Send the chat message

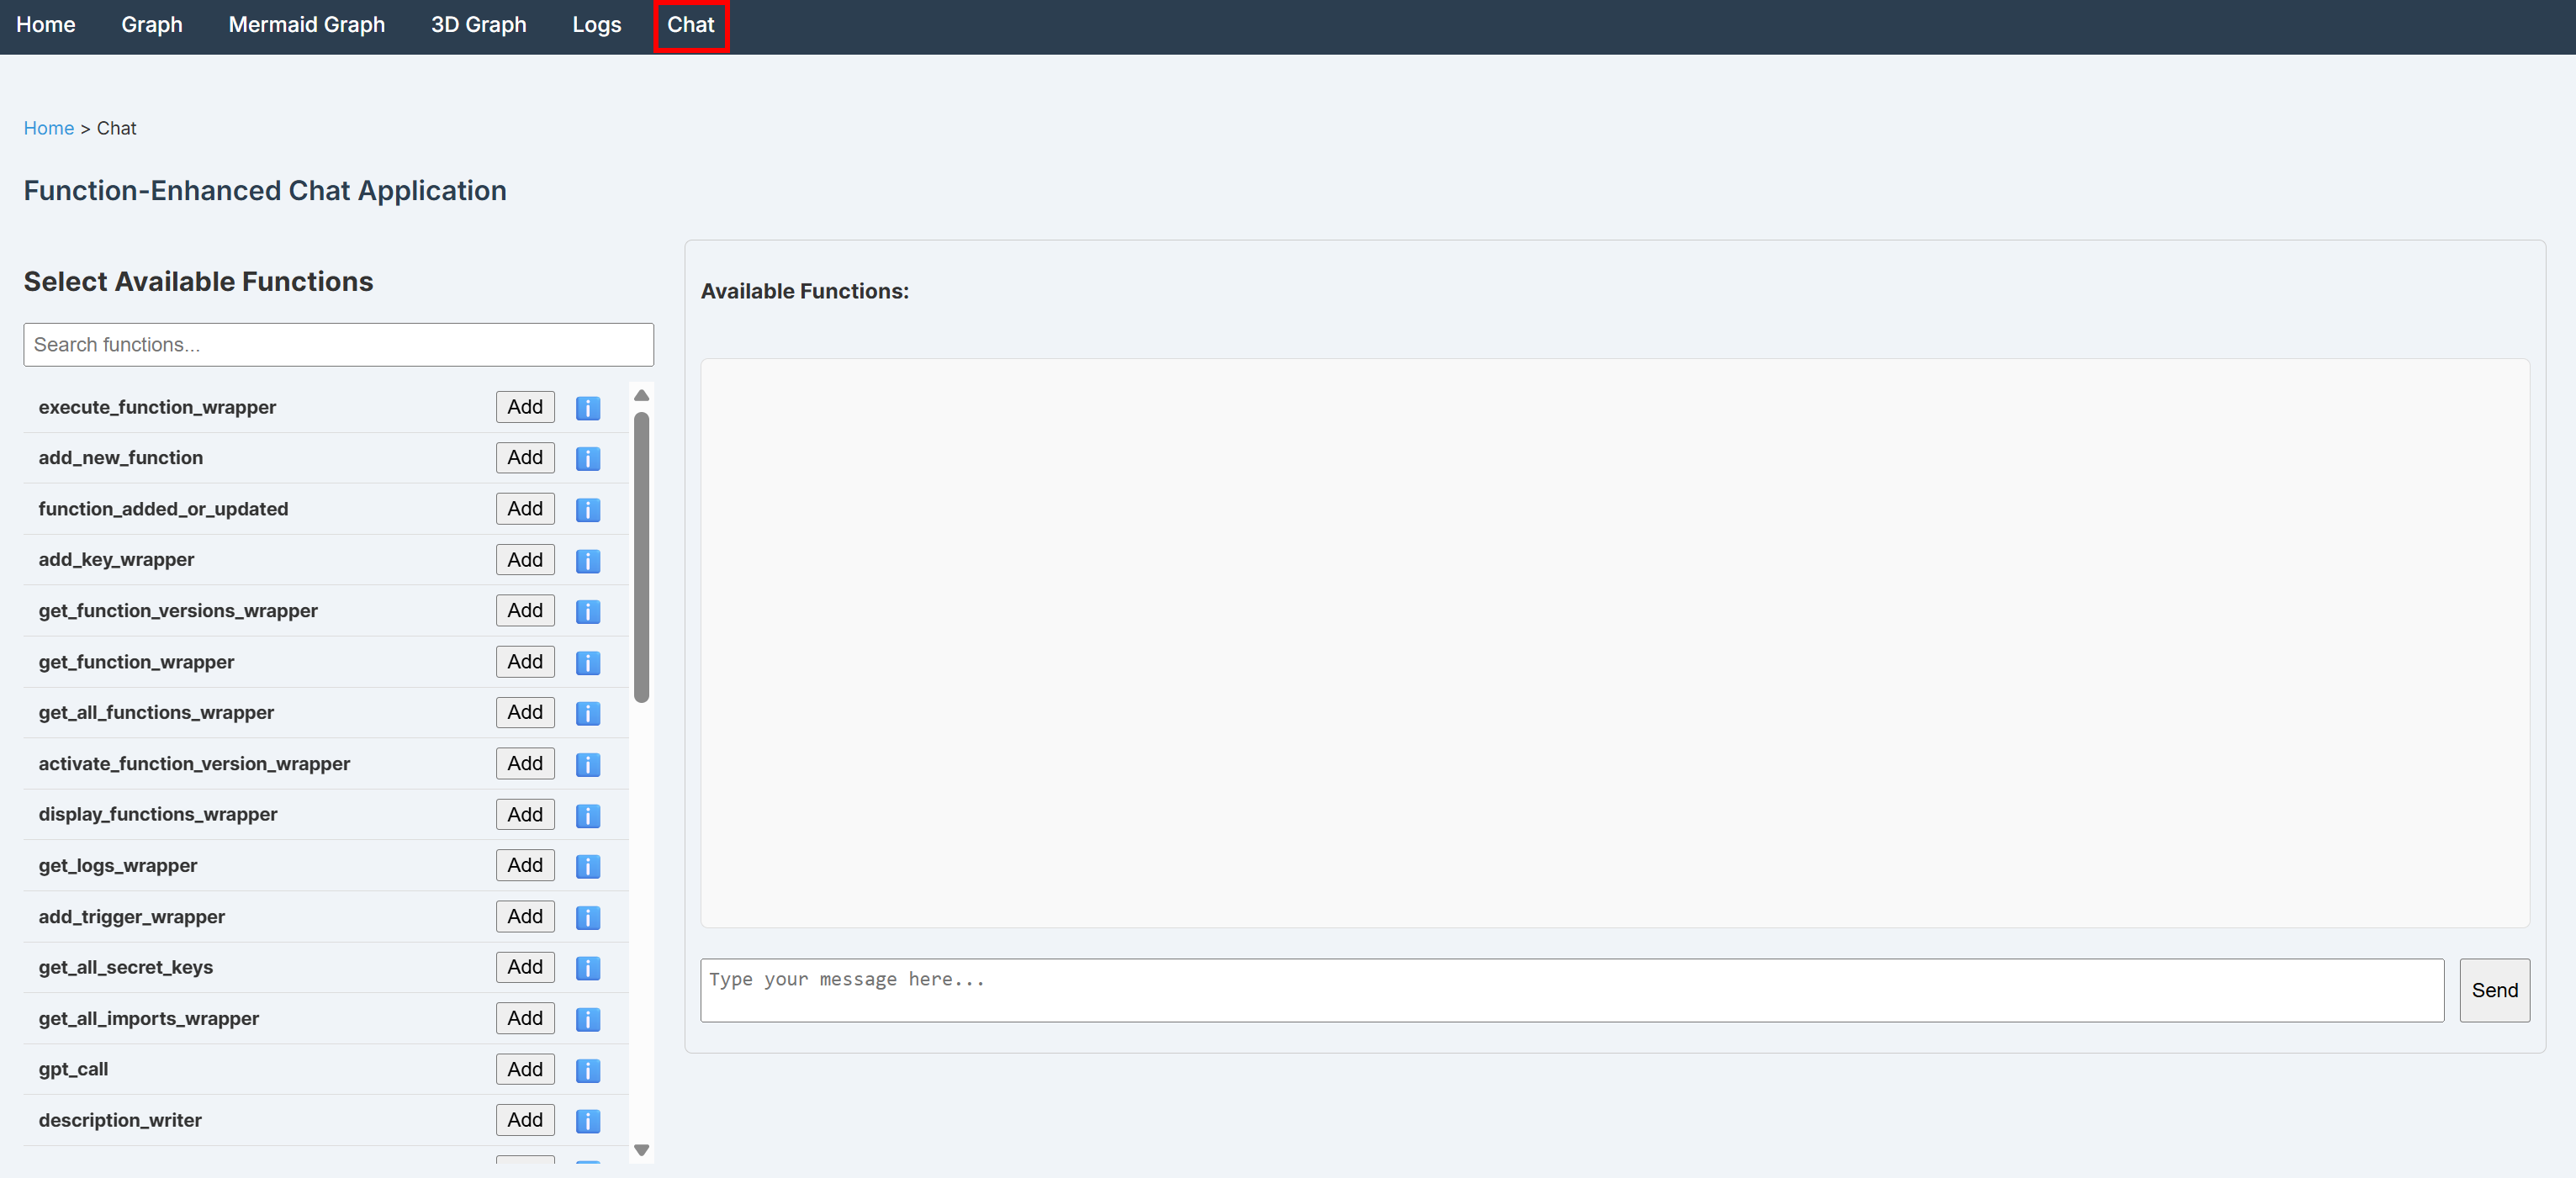pos(2494,990)
